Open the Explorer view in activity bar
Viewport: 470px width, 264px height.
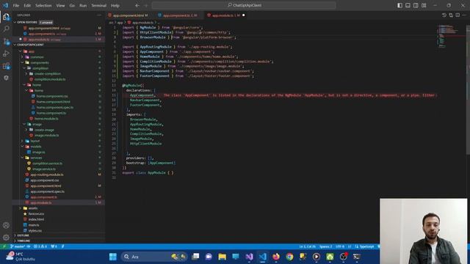[6, 17]
